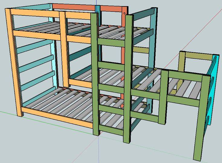Select the short green post of right bed
This screenshot has height=163, width=222.
(x=163, y=97)
